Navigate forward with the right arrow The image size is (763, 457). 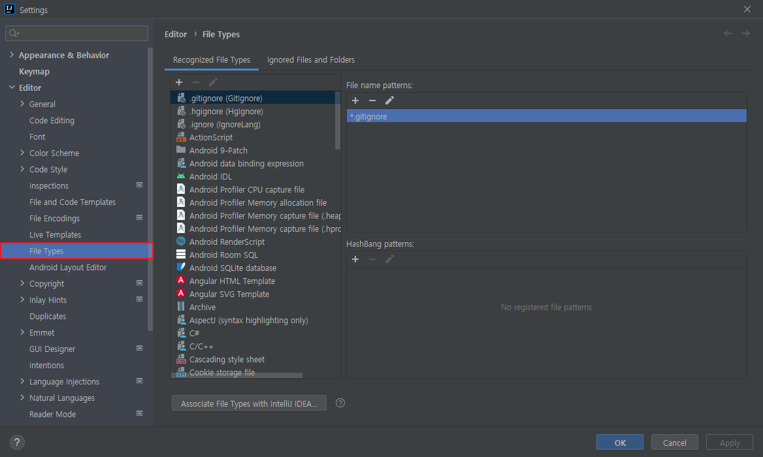(745, 33)
